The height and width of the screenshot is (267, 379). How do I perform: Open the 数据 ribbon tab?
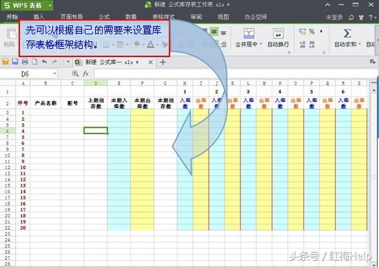point(131,17)
